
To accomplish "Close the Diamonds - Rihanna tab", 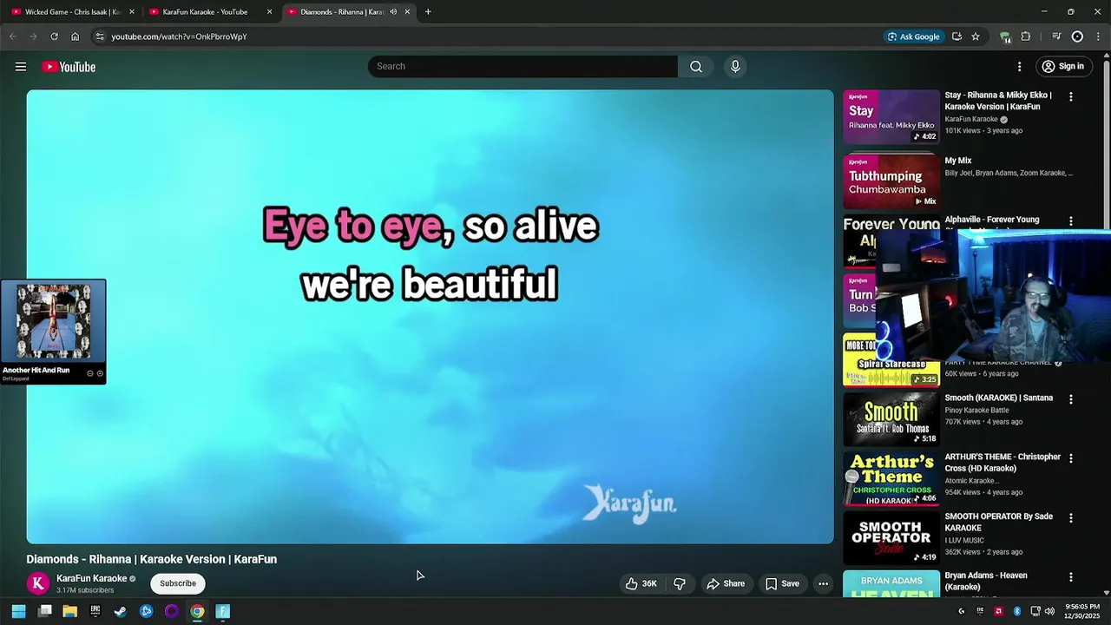I will 407,12.
